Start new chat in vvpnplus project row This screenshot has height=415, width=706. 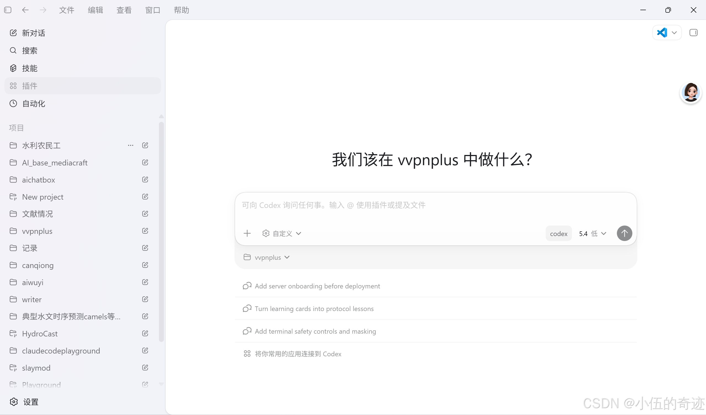[x=145, y=231]
